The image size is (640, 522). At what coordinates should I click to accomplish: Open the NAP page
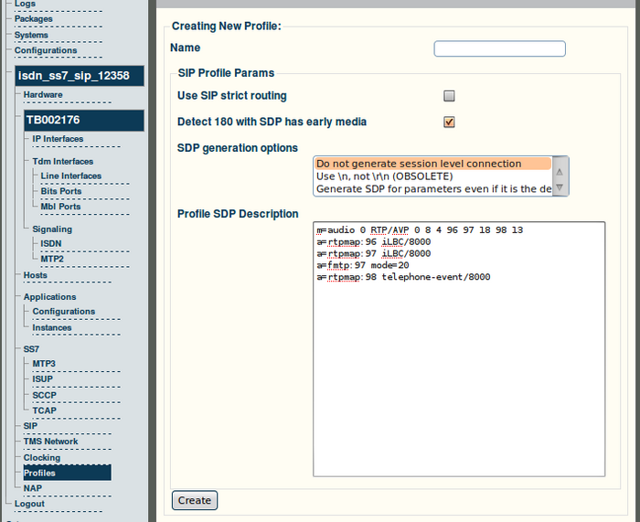click(x=33, y=488)
